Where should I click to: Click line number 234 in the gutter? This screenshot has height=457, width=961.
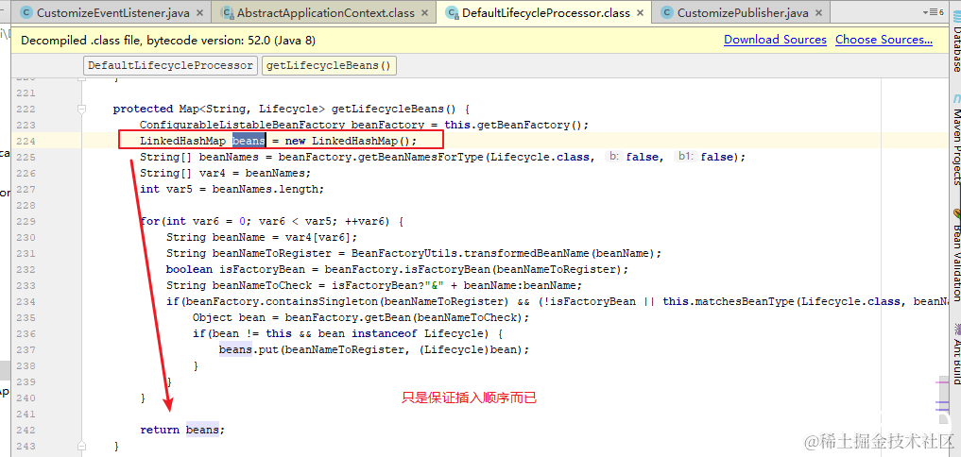(x=26, y=301)
